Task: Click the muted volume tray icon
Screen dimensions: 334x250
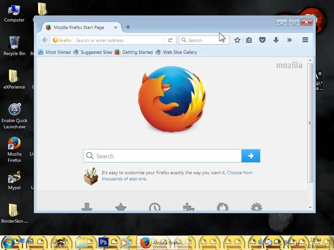Action: click(x=295, y=242)
